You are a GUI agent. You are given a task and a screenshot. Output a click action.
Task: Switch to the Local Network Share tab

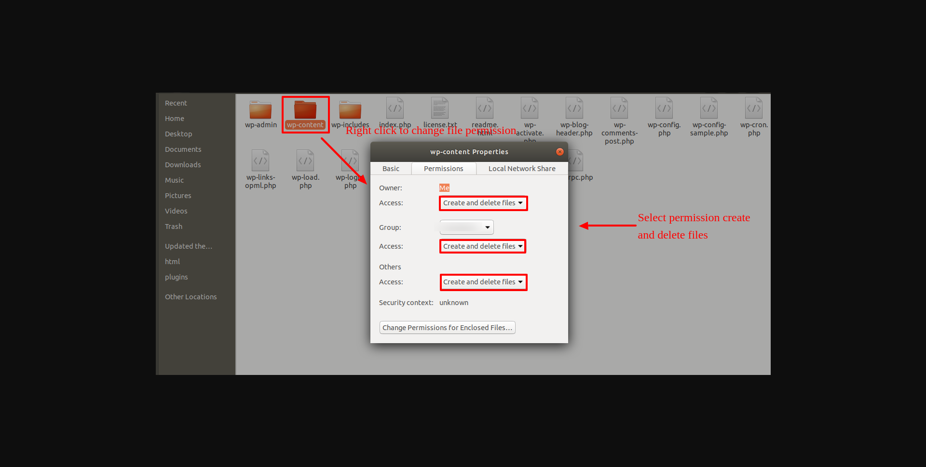521,169
